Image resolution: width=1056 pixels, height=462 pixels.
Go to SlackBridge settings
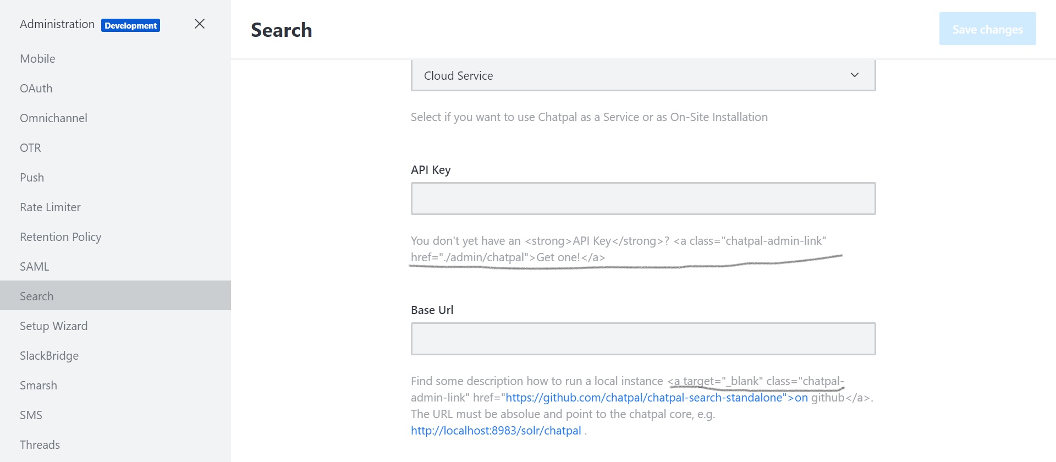116,356
